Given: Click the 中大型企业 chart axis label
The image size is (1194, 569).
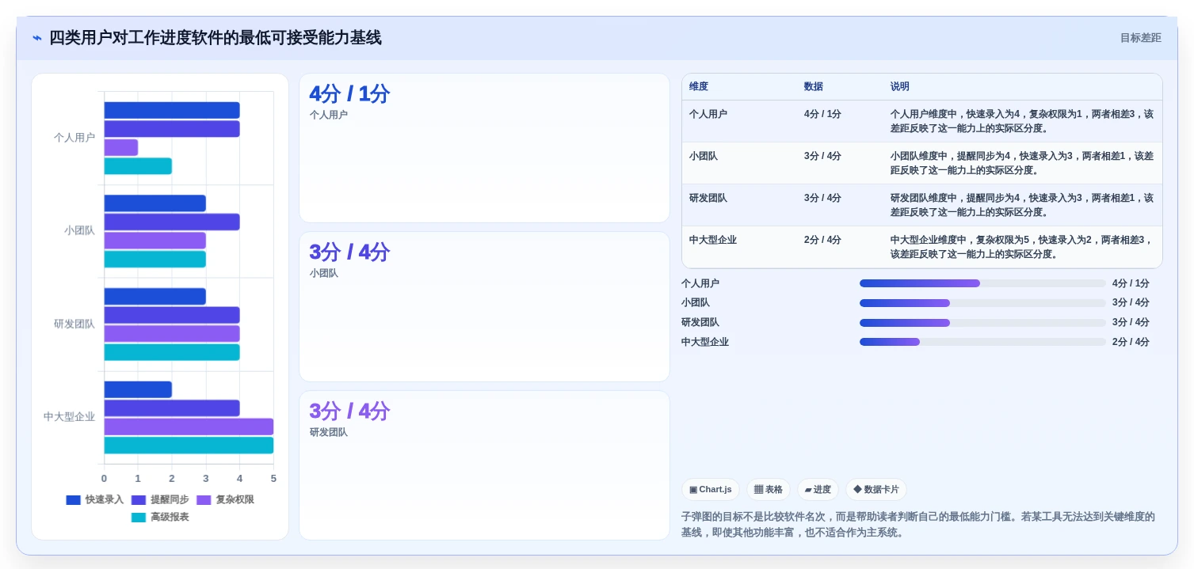Looking at the screenshot, I should pos(70,417).
